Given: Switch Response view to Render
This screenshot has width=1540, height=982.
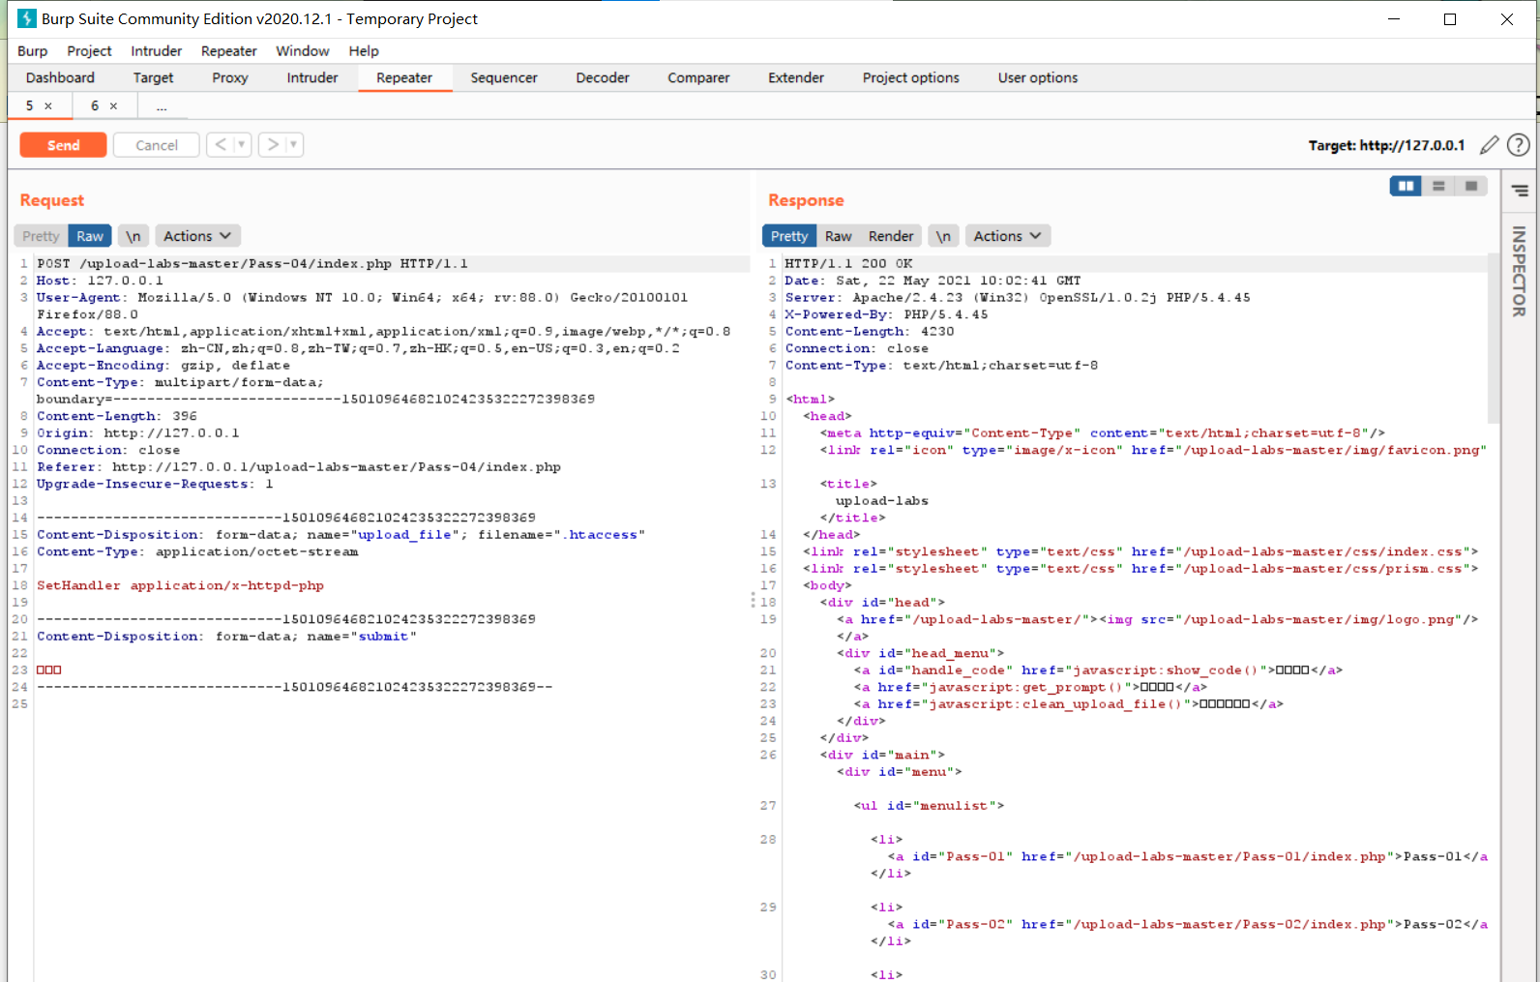Looking at the screenshot, I should point(891,236).
